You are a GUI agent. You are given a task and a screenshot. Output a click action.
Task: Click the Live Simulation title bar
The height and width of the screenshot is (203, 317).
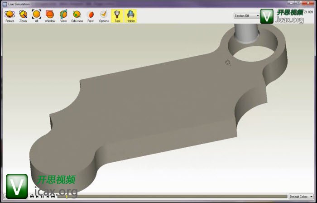coord(136,3)
